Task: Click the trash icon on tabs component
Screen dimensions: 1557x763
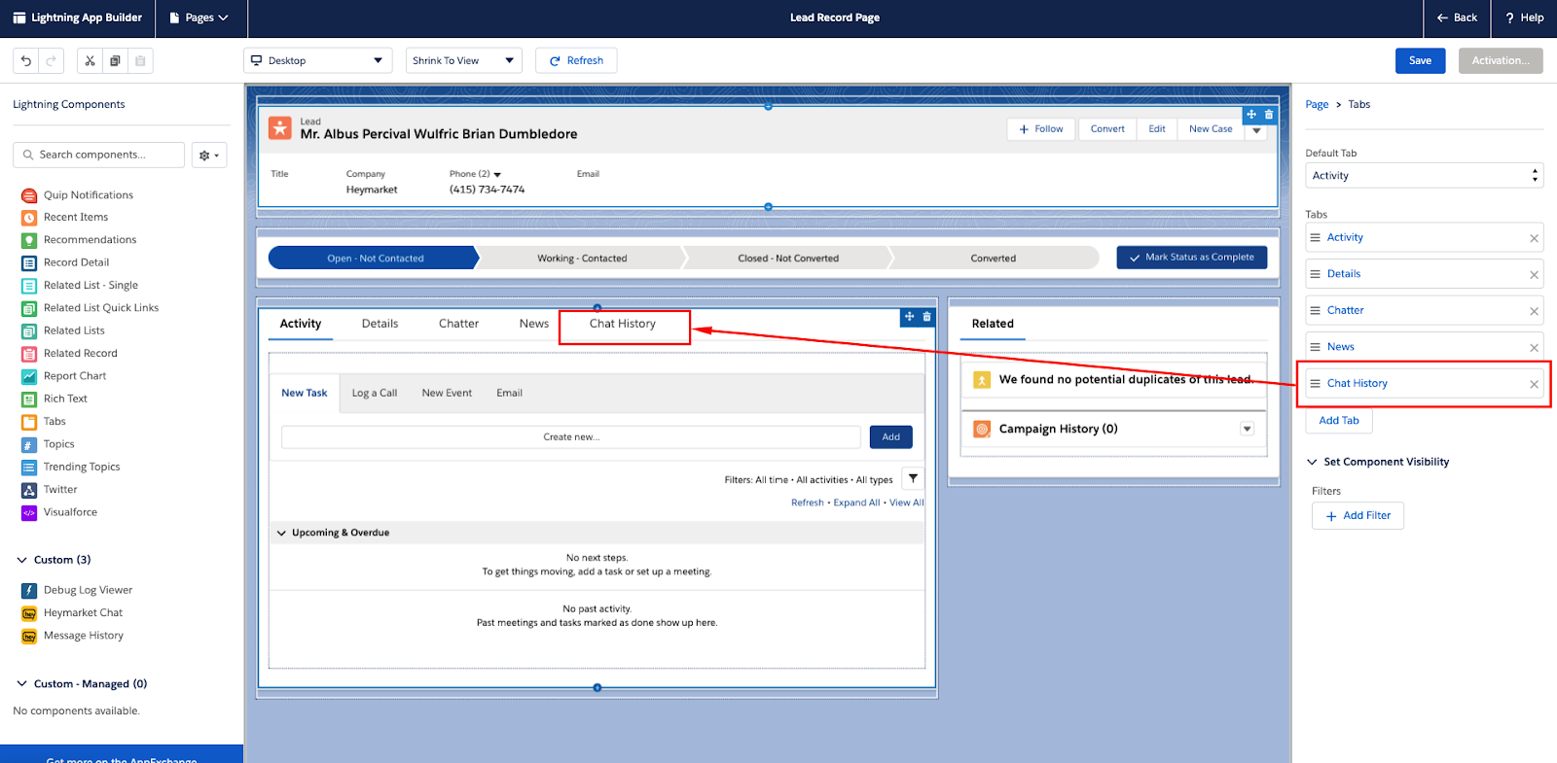Action: point(926,317)
